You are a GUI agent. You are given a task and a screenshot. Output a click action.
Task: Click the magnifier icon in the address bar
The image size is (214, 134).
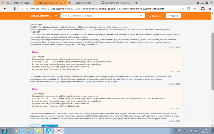[x=183, y=9]
